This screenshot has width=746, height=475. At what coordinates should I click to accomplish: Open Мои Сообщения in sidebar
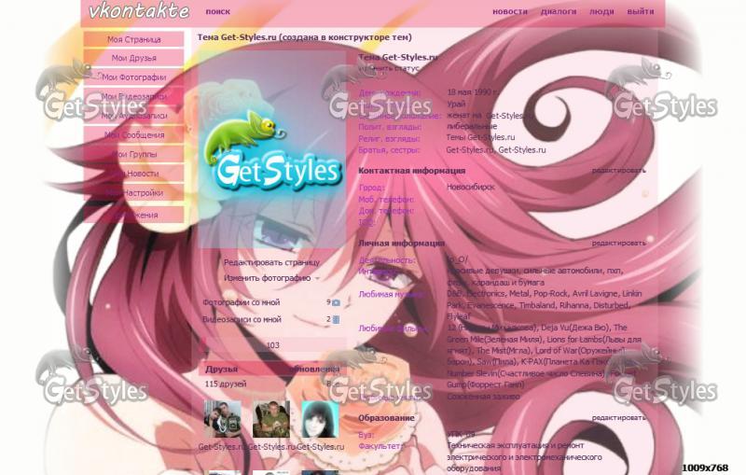[134, 135]
